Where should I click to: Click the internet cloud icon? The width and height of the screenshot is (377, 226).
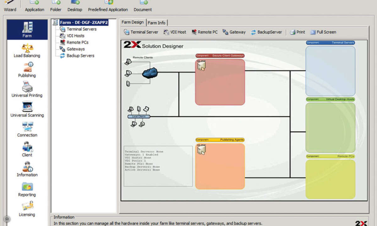click(150, 73)
